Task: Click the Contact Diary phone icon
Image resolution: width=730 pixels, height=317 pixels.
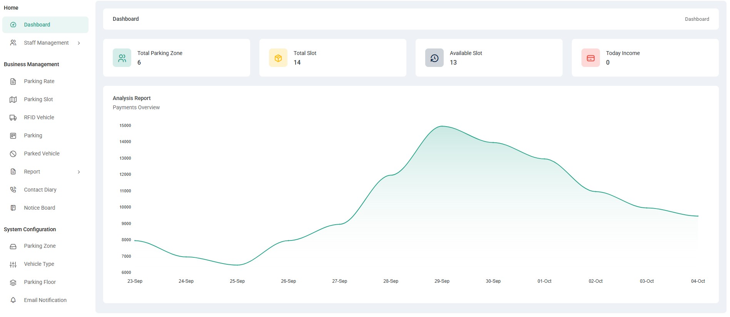Action: (13, 190)
